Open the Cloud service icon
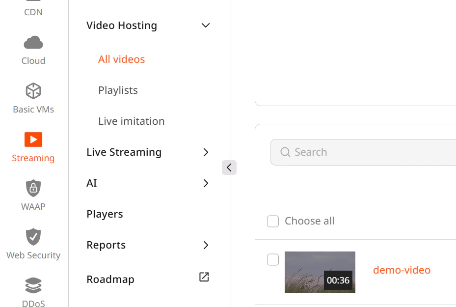 33,42
